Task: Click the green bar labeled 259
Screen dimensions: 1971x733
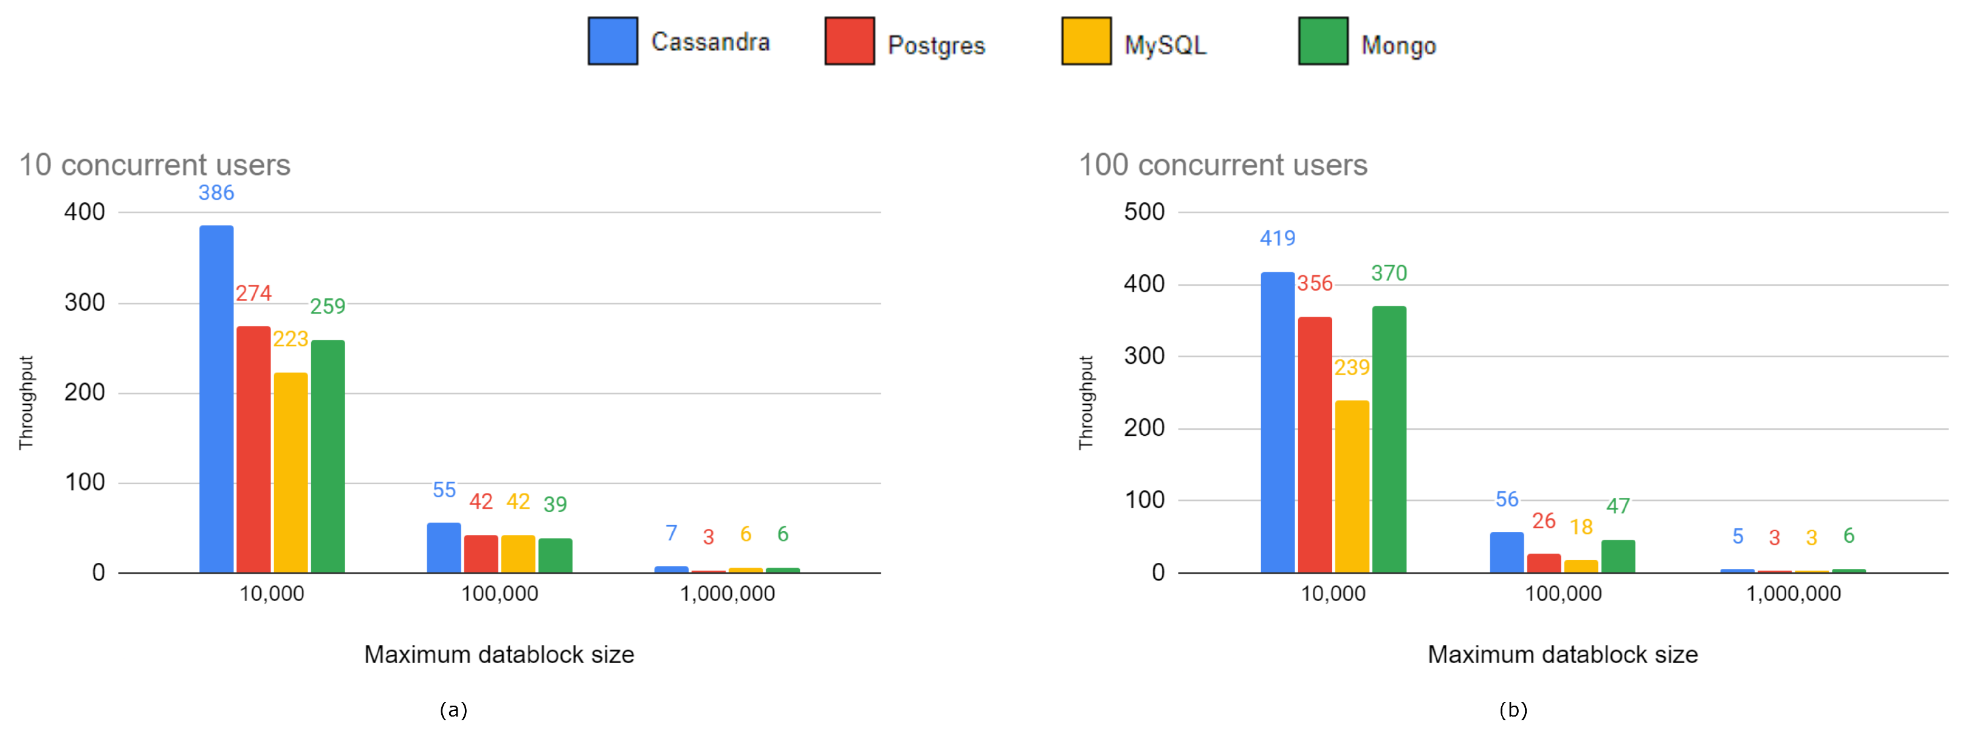Action: tap(328, 456)
